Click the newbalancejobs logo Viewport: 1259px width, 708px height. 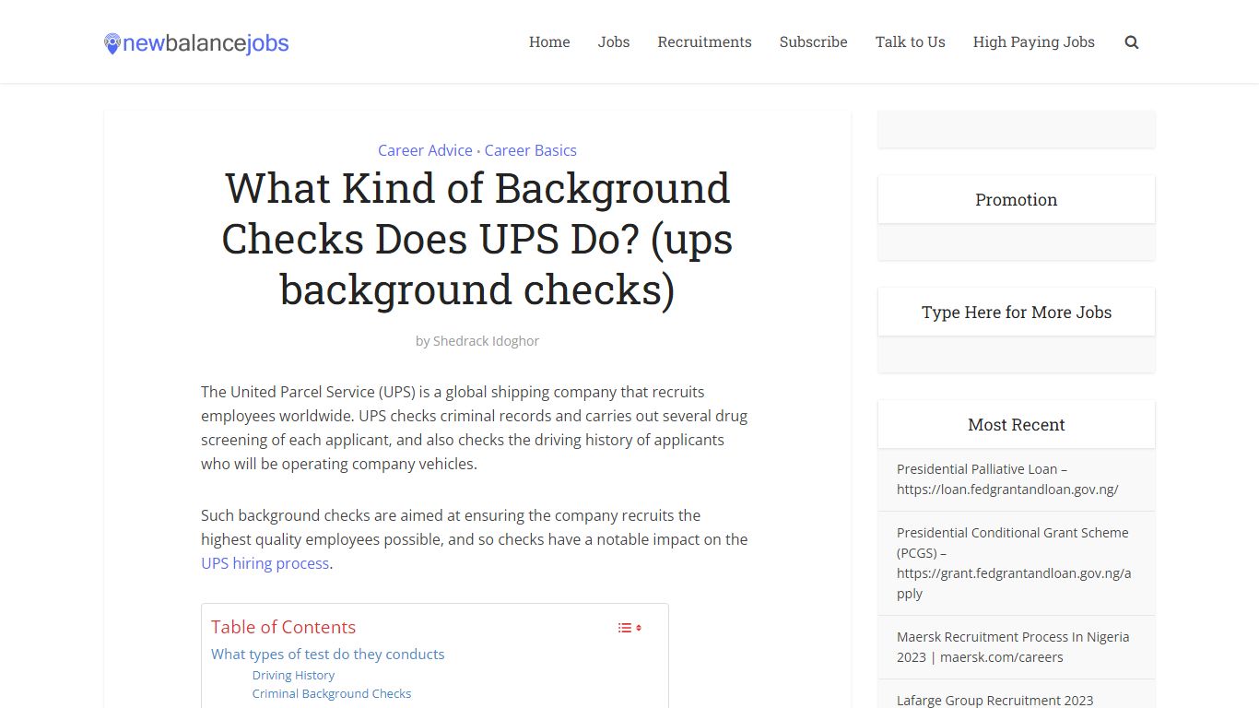coord(196,42)
